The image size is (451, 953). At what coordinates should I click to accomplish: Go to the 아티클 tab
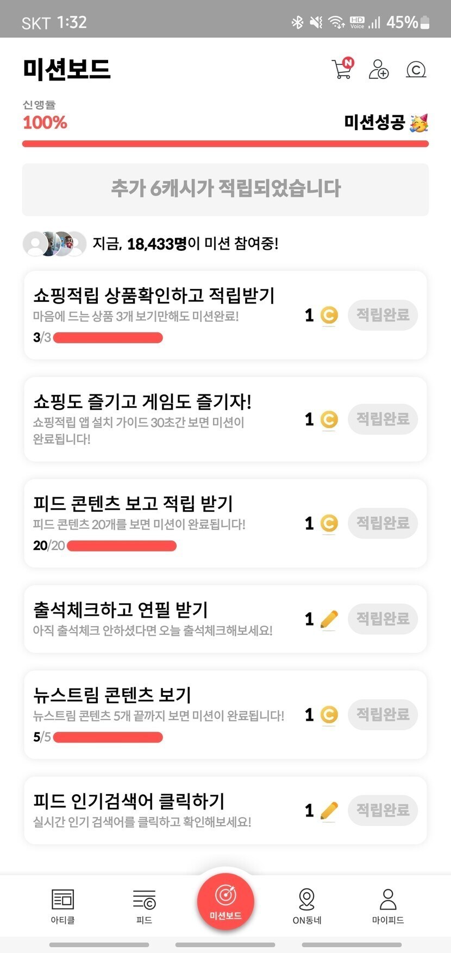[63, 906]
